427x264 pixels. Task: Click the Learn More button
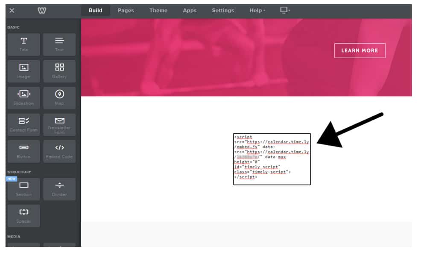coord(360,50)
